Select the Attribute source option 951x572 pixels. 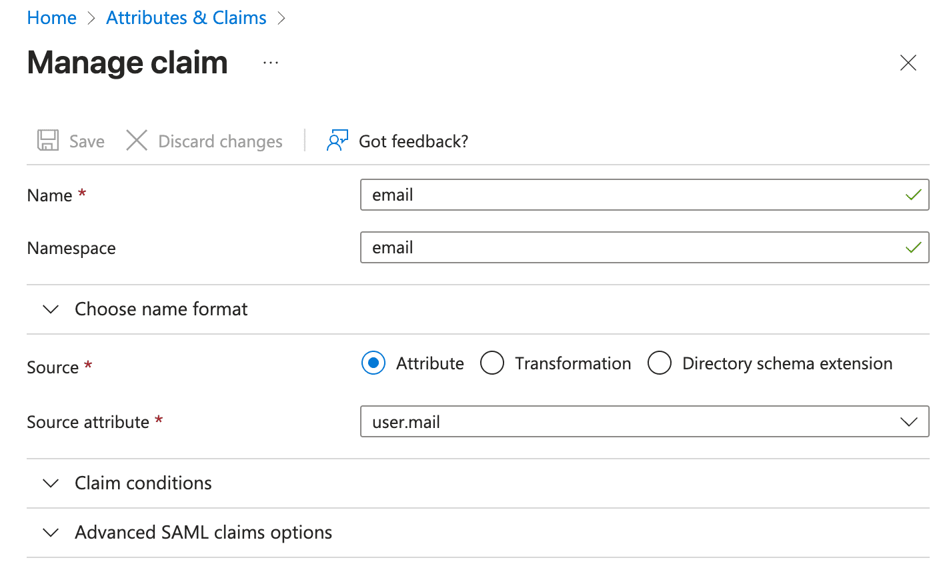(x=373, y=363)
